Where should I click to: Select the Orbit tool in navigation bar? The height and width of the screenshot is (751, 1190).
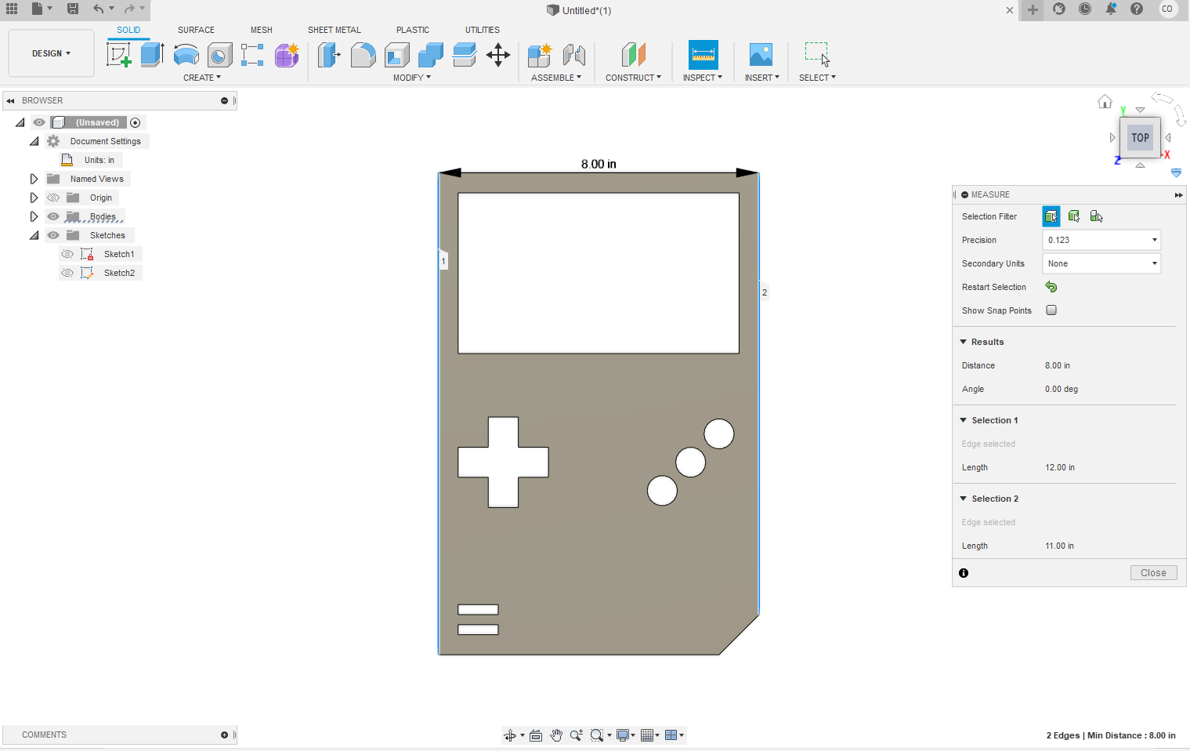tap(510, 735)
